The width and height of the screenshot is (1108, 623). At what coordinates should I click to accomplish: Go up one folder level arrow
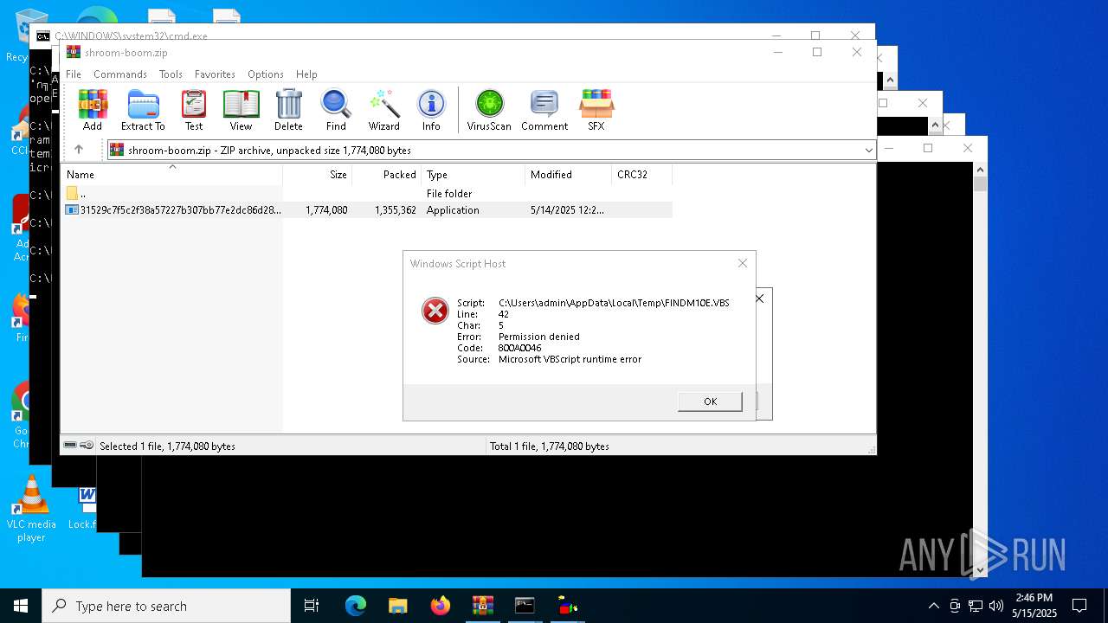click(79, 150)
